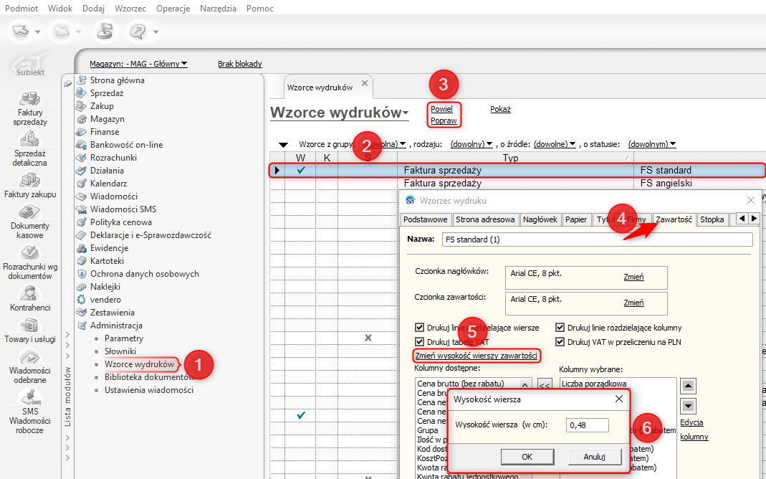
Task: Collapse the filter bar triangle
Action: 283,145
